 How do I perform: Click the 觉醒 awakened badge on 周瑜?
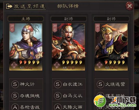(39, 56)
